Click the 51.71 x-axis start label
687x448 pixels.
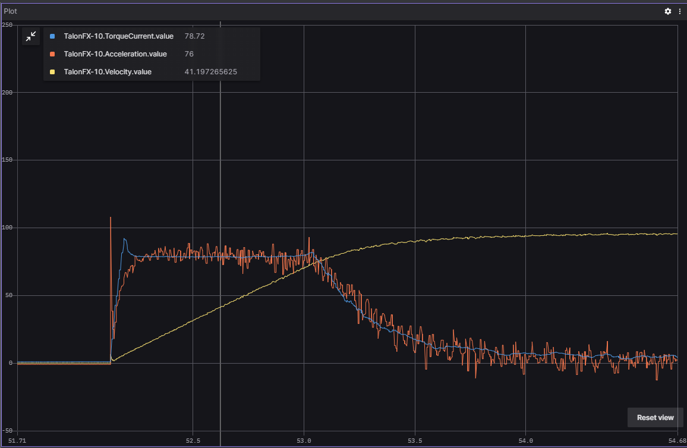(17, 440)
